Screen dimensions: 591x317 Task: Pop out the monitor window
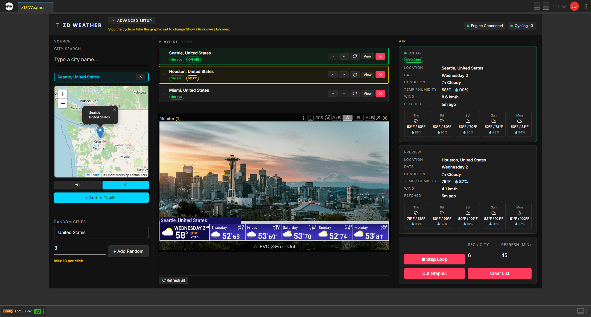378,118
